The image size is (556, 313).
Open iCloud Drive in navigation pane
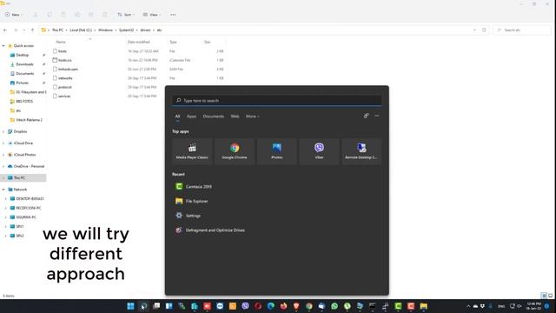pos(23,143)
